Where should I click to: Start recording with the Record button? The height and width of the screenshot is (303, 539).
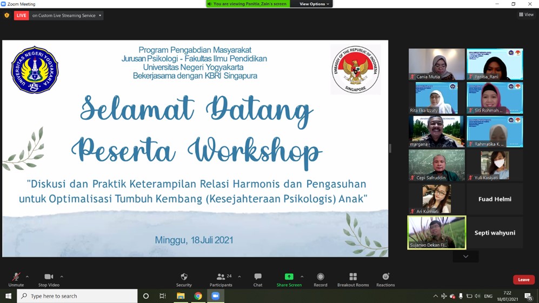[x=321, y=280]
